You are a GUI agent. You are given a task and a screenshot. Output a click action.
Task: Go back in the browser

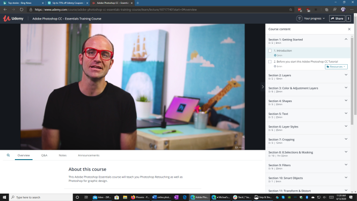pos(5,10)
